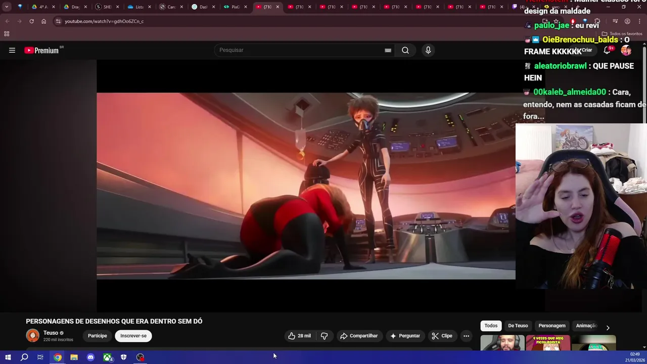Select the Animação filter chip
This screenshot has height=364, width=647.
point(587,326)
